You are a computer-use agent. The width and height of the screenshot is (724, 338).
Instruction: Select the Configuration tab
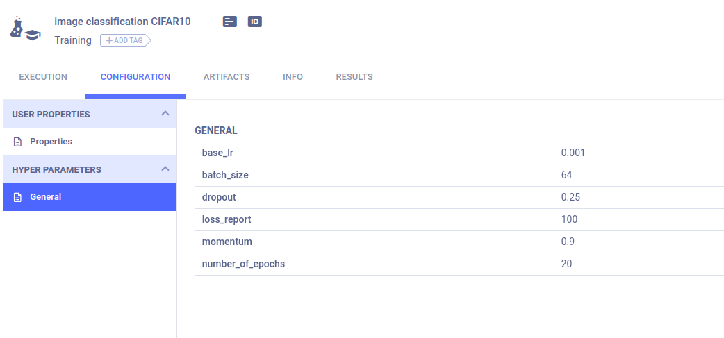click(135, 77)
